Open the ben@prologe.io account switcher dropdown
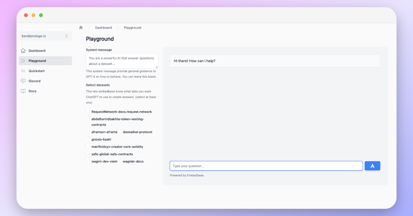The height and width of the screenshot is (216, 413). click(x=45, y=36)
